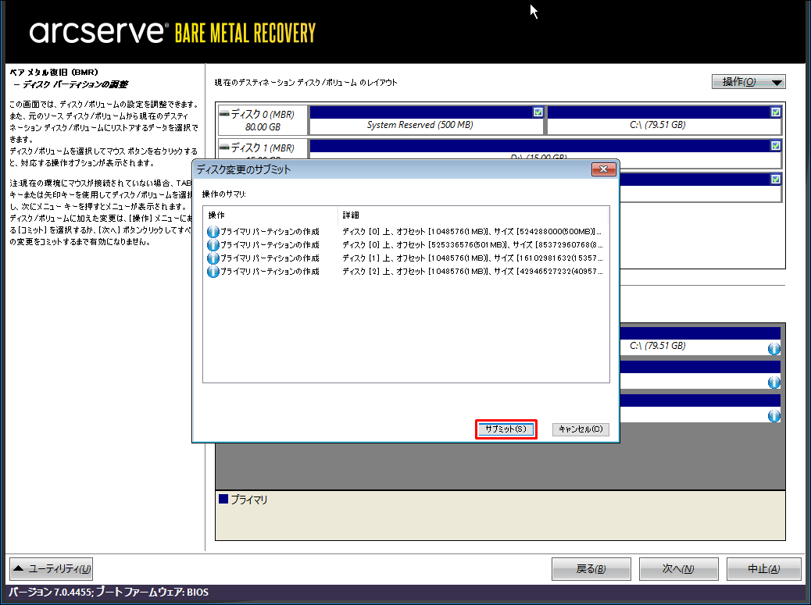Select the ディスク [0] offset 525336576 detail text
Image resolution: width=811 pixels, height=605 pixels.
(x=472, y=245)
